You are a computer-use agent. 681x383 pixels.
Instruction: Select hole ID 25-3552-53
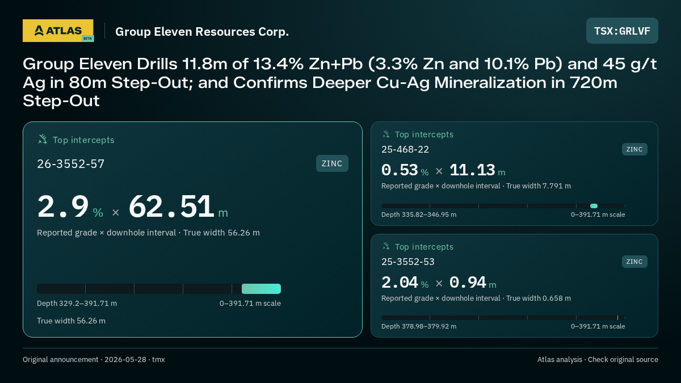pyautogui.click(x=408, y=262)
